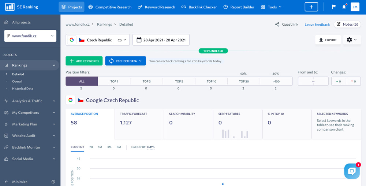Select the >100 position filter
The height and width of the screenshot is (186, 366).
(276, 81)
